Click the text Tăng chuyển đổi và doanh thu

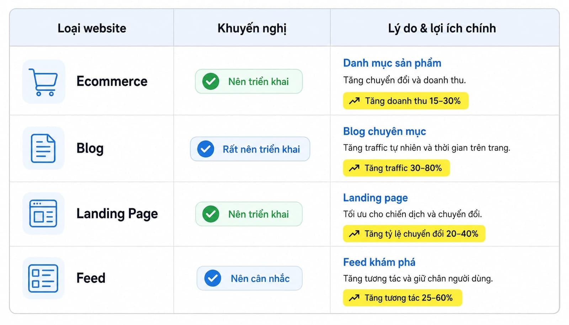click(404, 80)
